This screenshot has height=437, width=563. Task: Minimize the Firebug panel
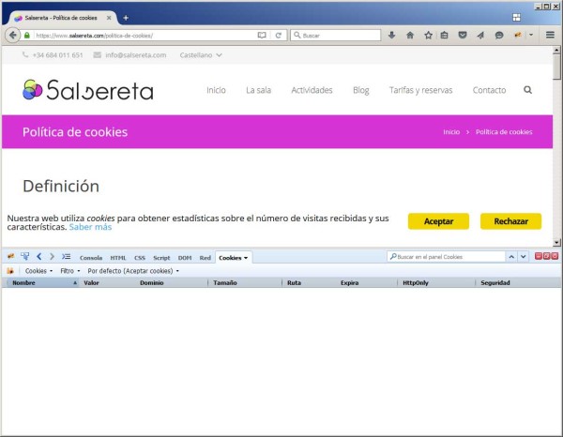pos(539,256)
